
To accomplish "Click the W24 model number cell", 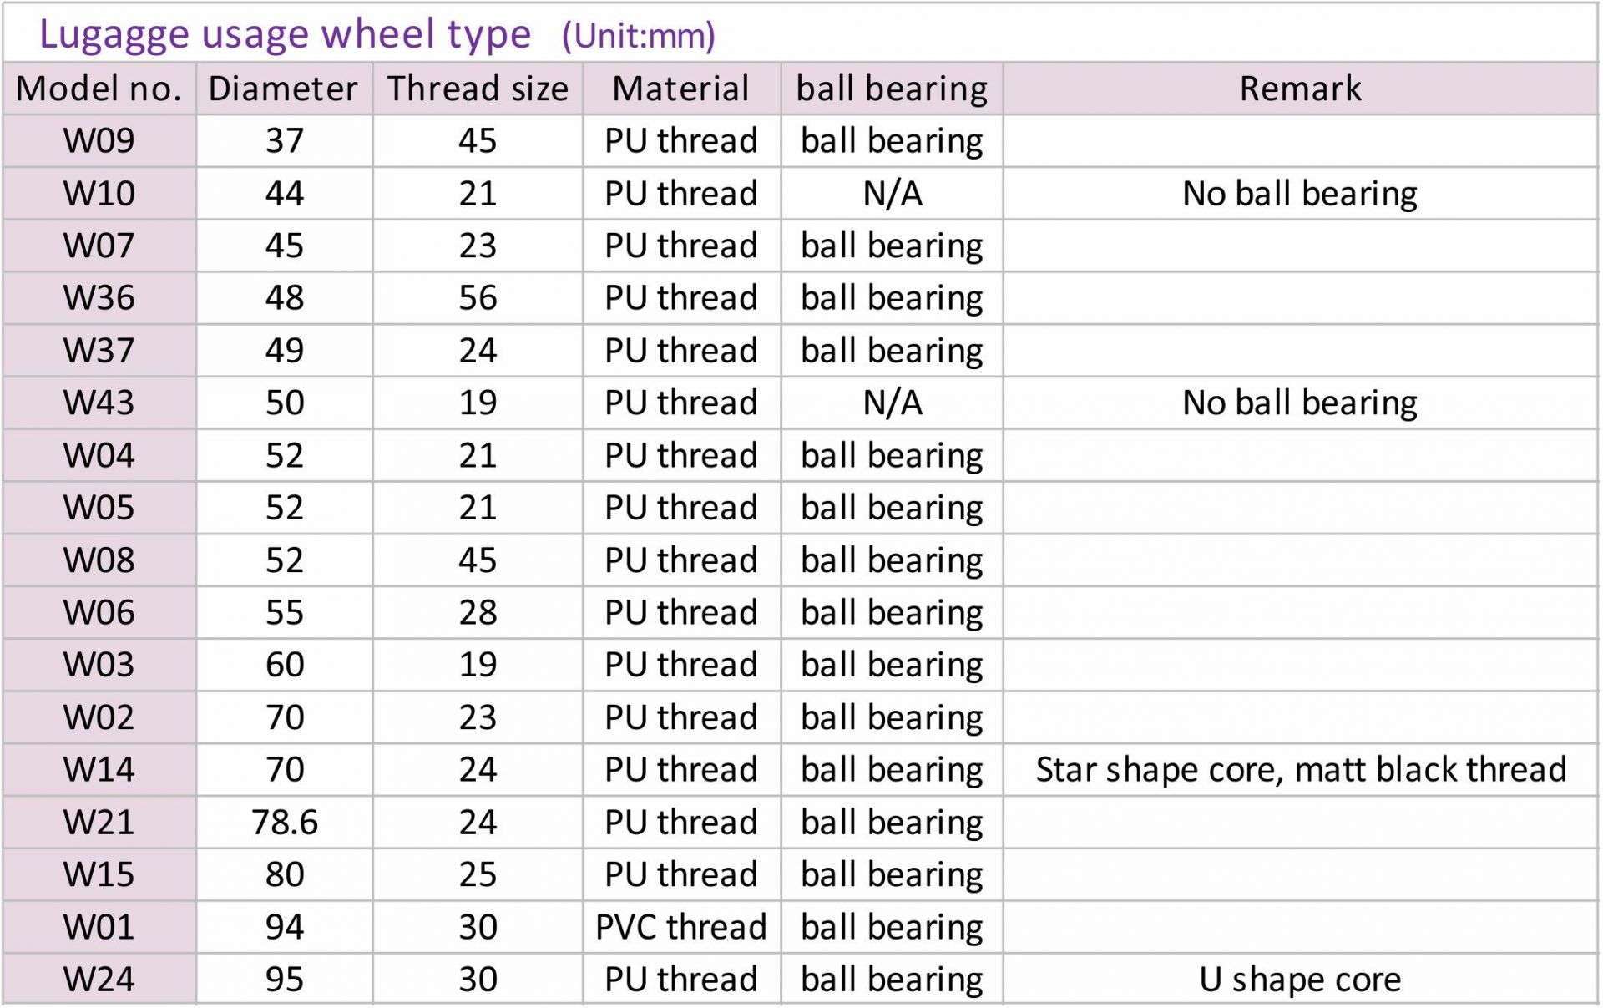I will point(99,979).
